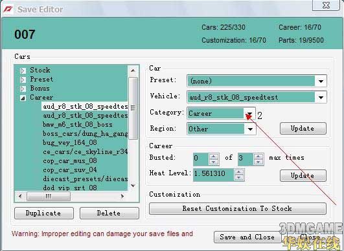Click the Bonus category label
This screenshot has width=344, height=251.
pos(40,88)
